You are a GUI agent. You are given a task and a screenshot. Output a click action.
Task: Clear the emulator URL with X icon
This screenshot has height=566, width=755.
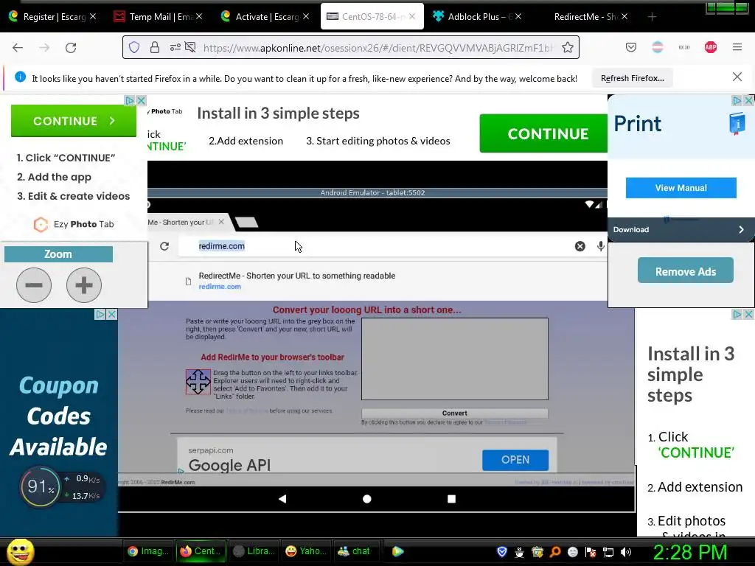pos(580,246)
